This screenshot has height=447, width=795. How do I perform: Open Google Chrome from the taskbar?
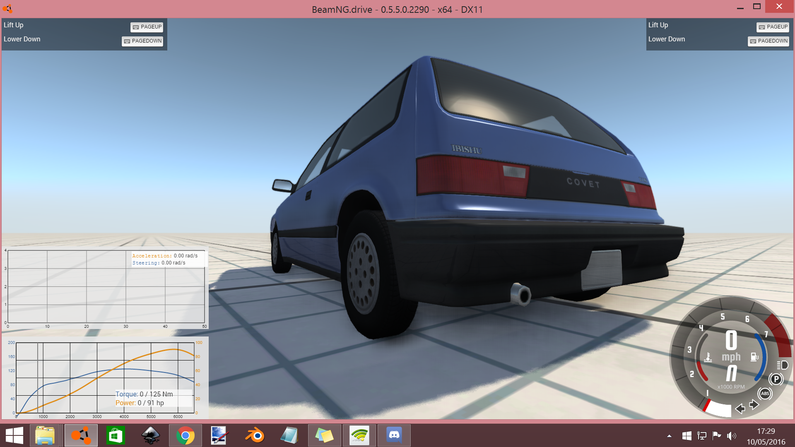click(185, 435)
